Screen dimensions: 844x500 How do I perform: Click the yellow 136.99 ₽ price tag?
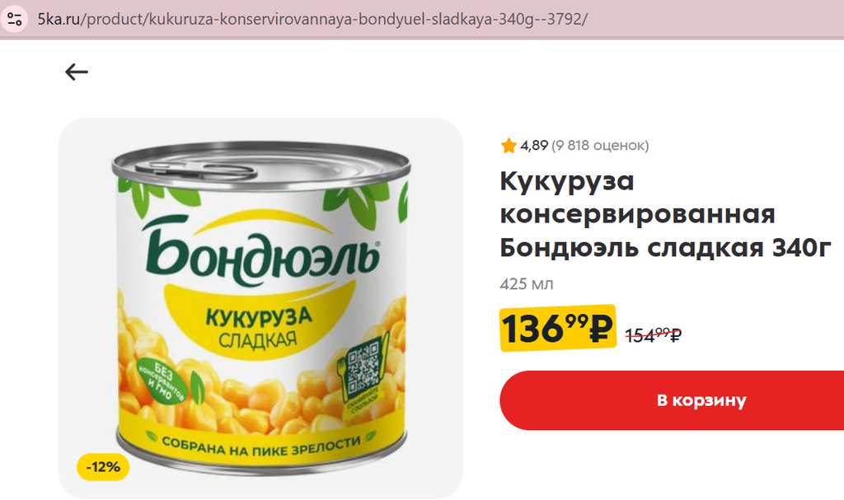coord(558,328)
